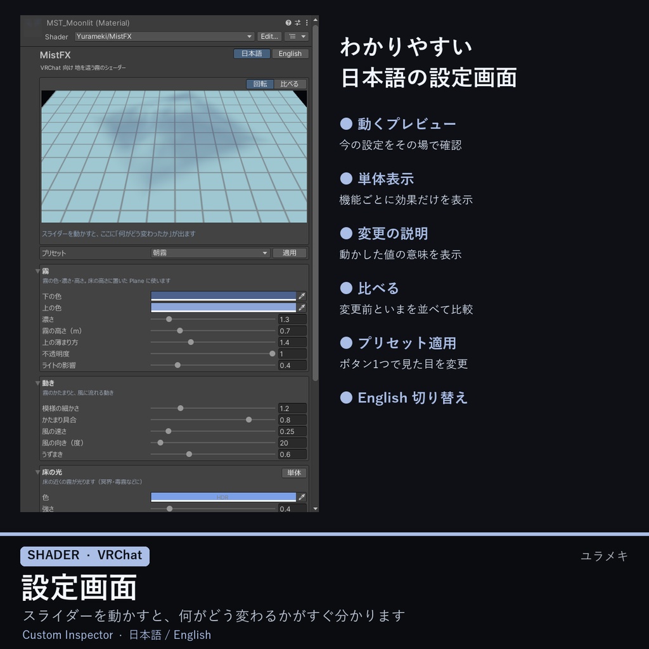Click the 濃さ value field 1.3
649x649 pixels.
(292, 319)
